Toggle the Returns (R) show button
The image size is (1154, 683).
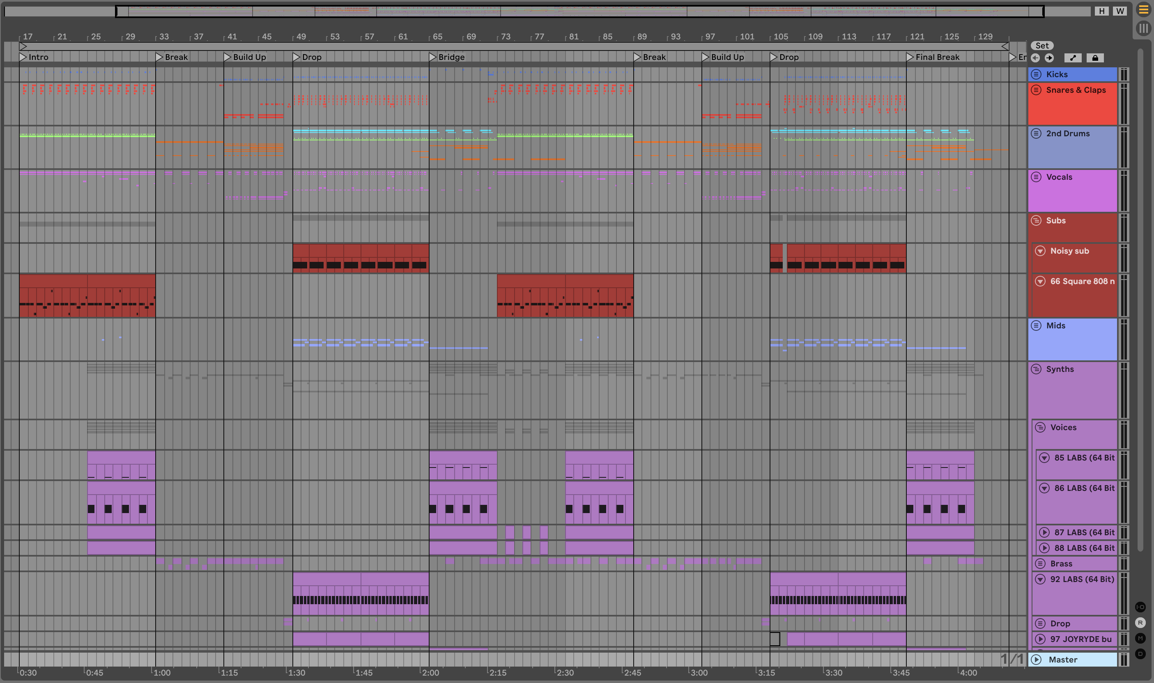click(1140, 623)
